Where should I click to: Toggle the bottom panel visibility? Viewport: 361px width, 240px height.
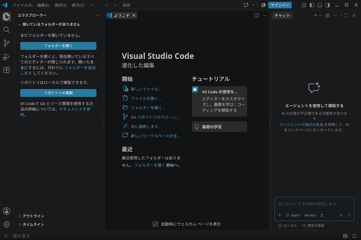pos(320,5)
